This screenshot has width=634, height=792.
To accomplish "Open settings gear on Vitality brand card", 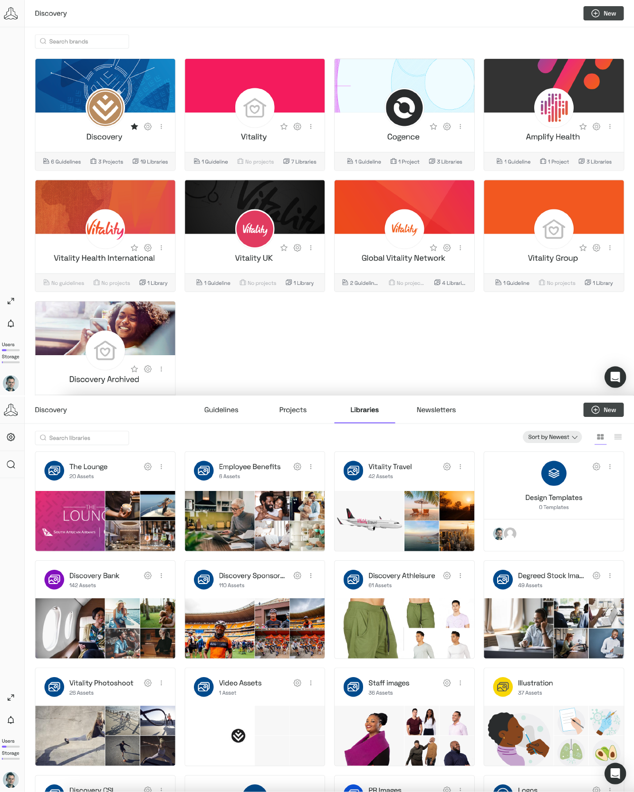I will point(298,127).
